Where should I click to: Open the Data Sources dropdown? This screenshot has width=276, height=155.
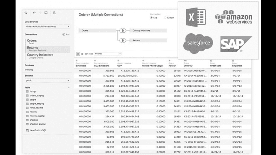point(48,27)
